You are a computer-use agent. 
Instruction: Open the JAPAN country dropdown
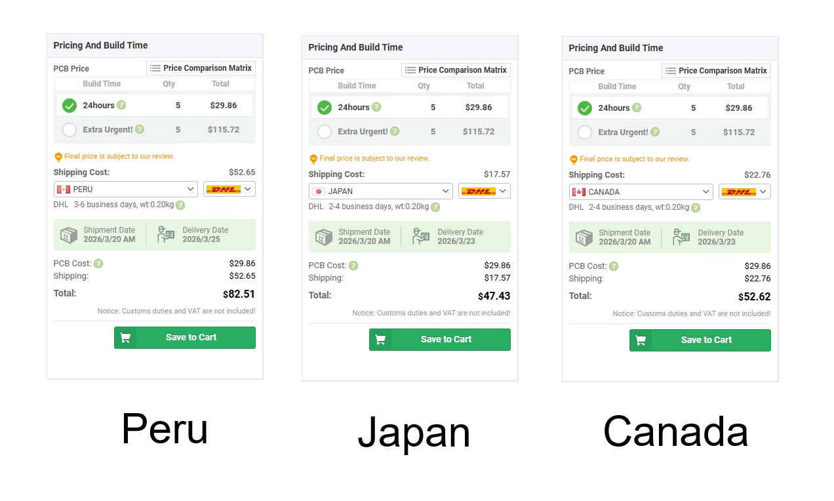pyautogui.click(x=381, y=191)
